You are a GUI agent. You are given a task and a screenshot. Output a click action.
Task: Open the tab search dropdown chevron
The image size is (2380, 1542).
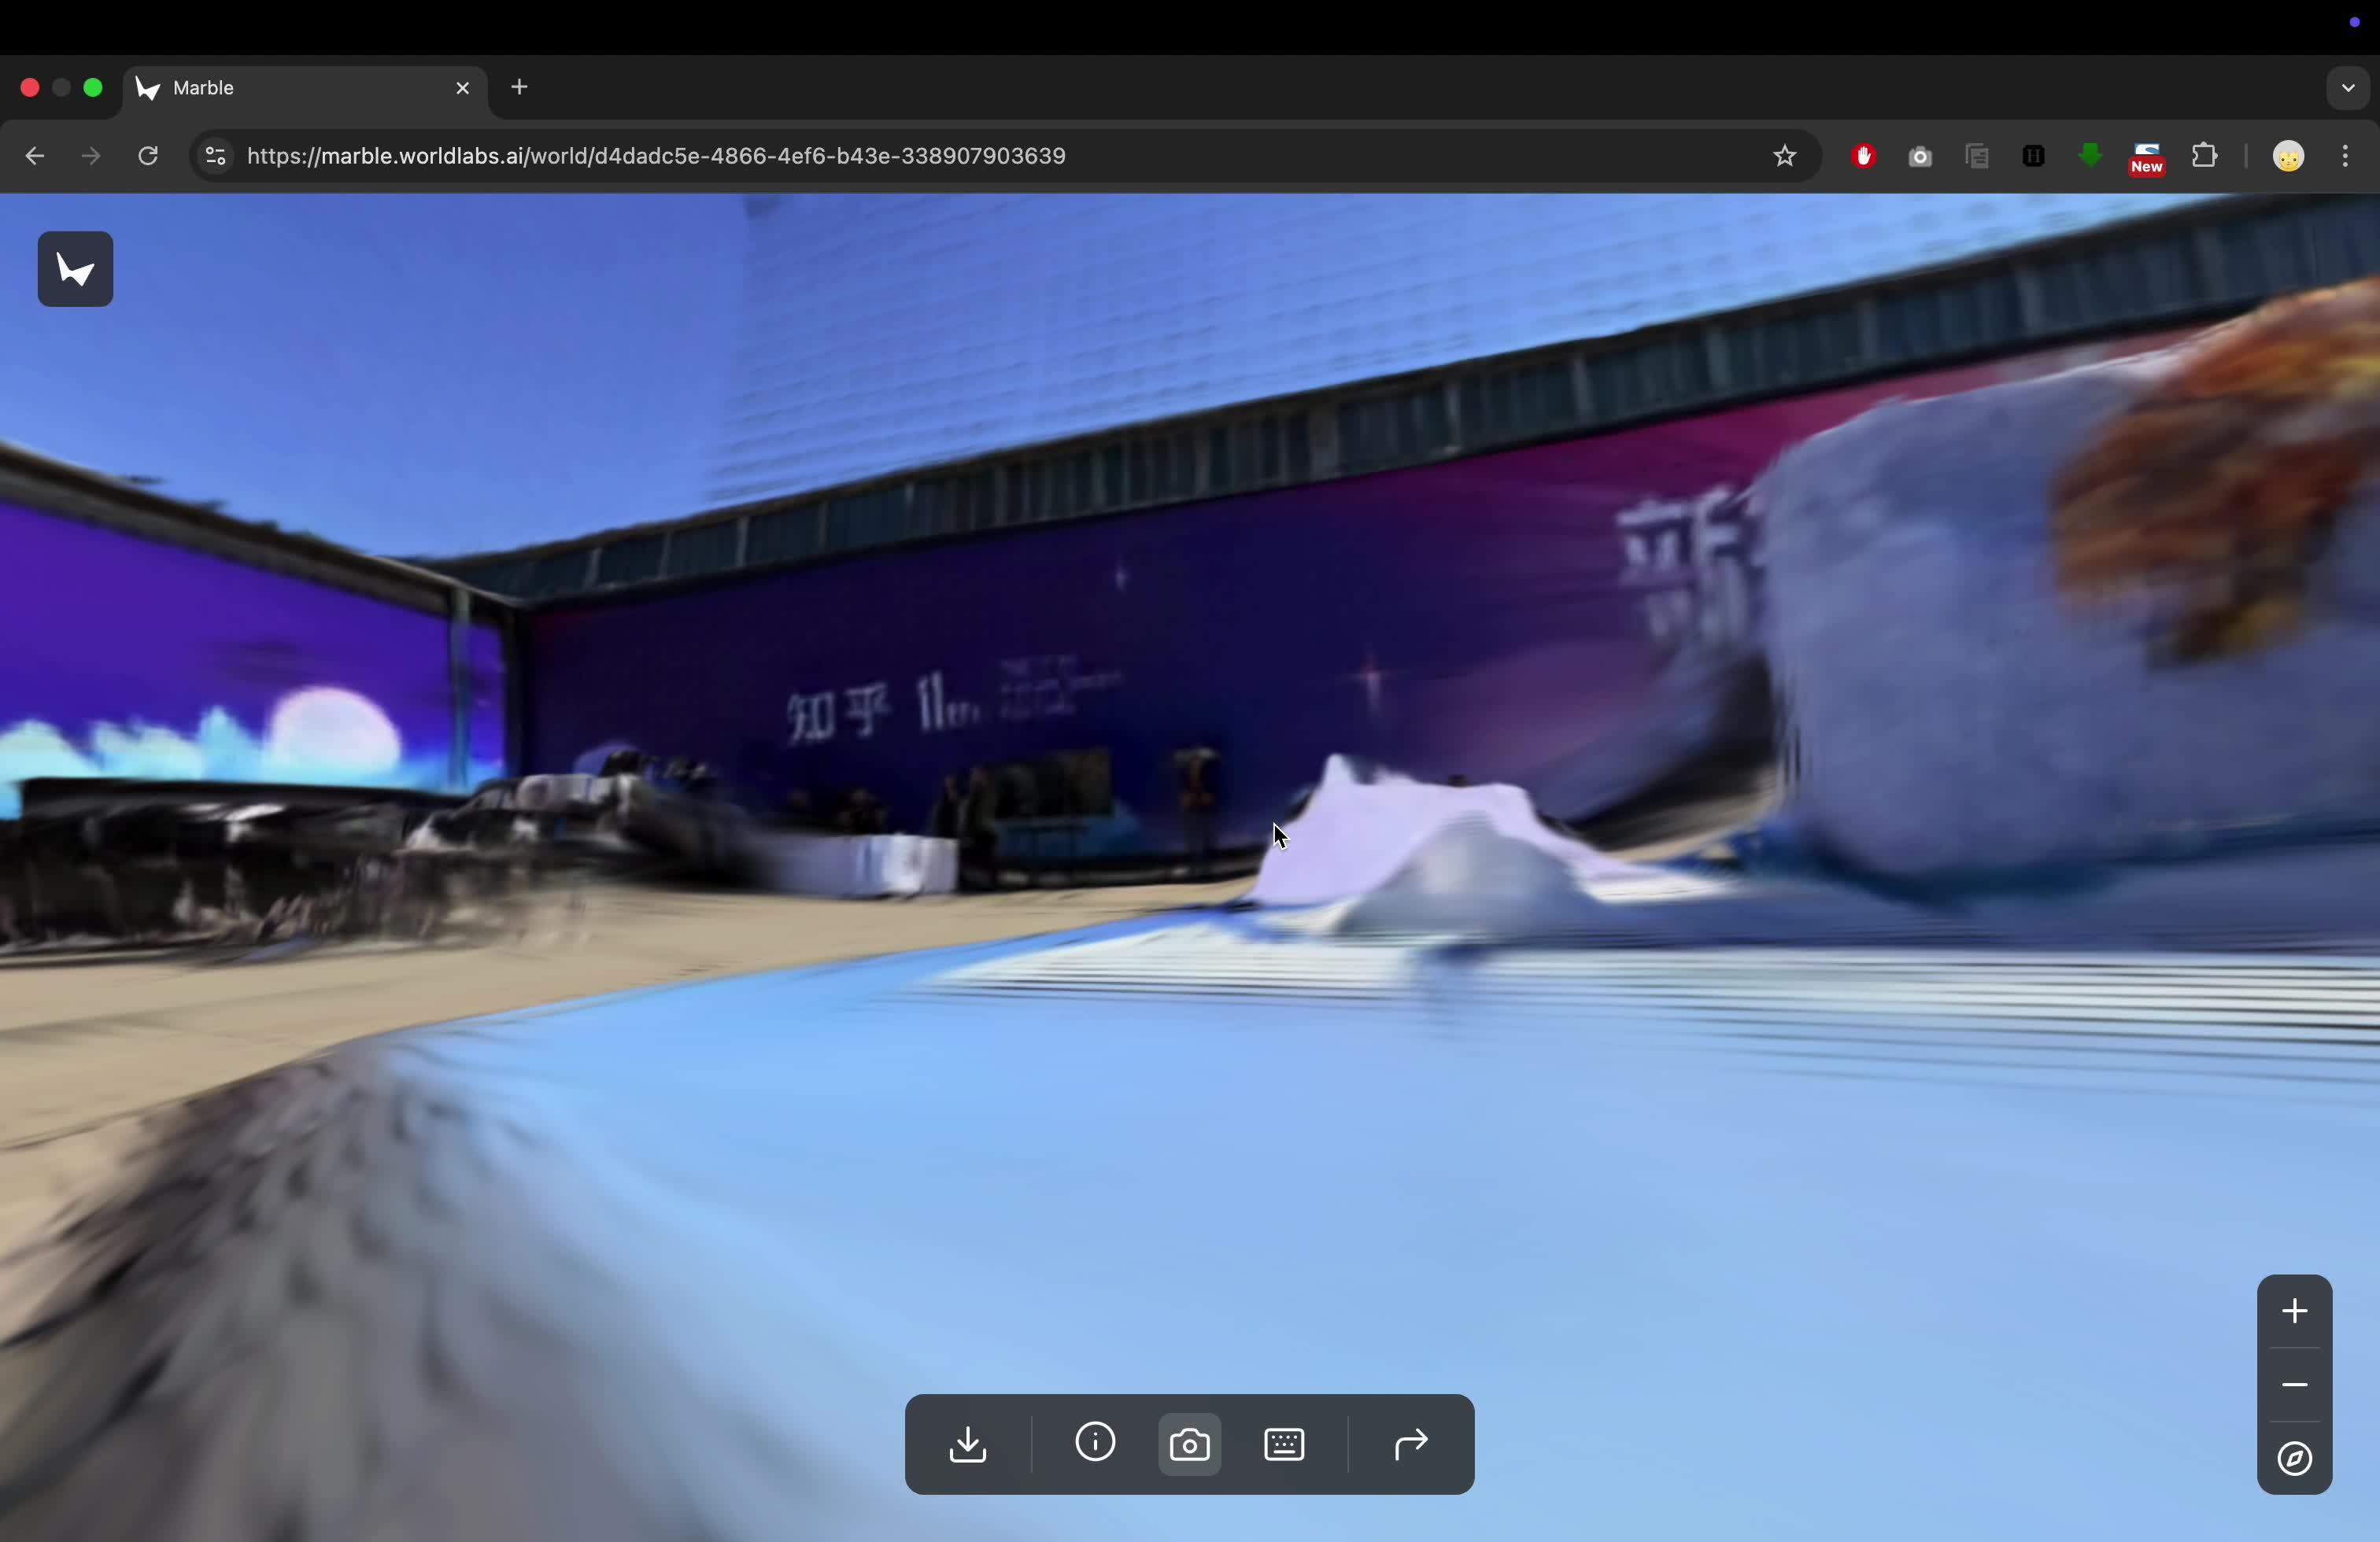[2347, 88]
